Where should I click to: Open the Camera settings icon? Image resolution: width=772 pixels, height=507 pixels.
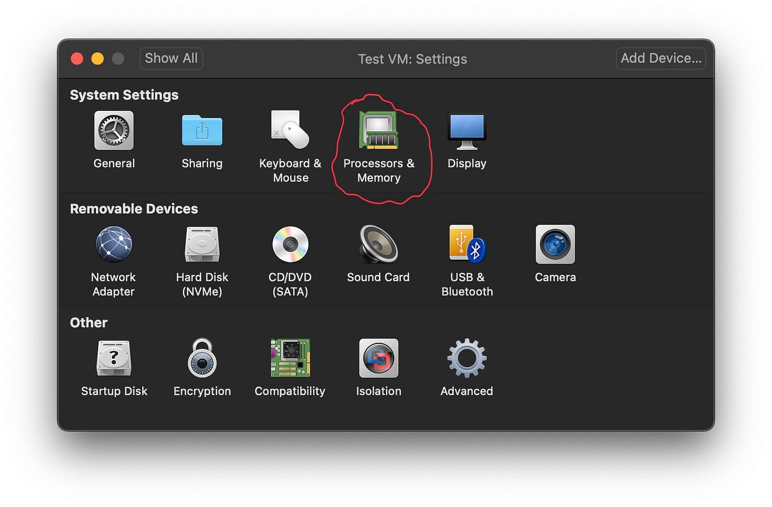pyautogui.click(x=555, y=244)
